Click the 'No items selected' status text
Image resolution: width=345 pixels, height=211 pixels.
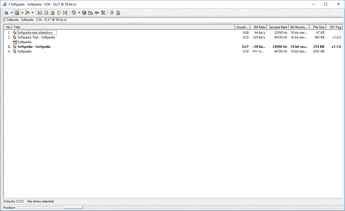(41, 201)
